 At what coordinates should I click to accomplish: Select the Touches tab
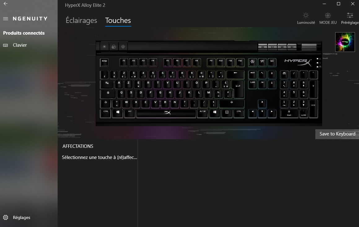[118, 20]
